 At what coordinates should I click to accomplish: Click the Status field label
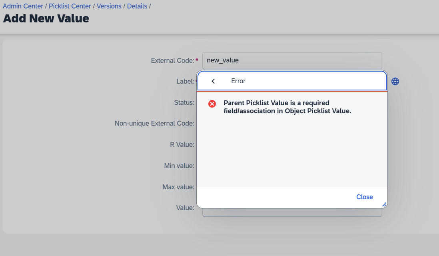(184, 102)
